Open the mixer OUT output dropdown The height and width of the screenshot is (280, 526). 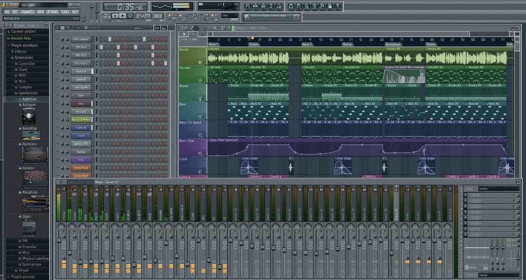tap(498, 275)
